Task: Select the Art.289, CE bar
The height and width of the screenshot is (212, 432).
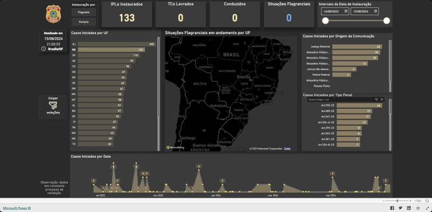Action: (x=354, y=111)
